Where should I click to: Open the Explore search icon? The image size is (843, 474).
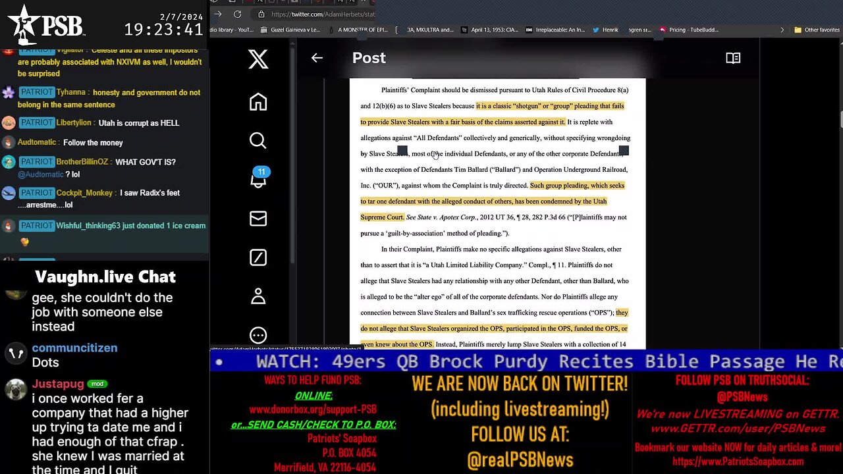[x=258, y=140]
